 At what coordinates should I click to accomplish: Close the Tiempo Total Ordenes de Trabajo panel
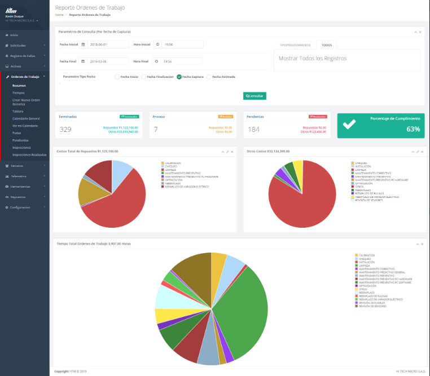422,244
